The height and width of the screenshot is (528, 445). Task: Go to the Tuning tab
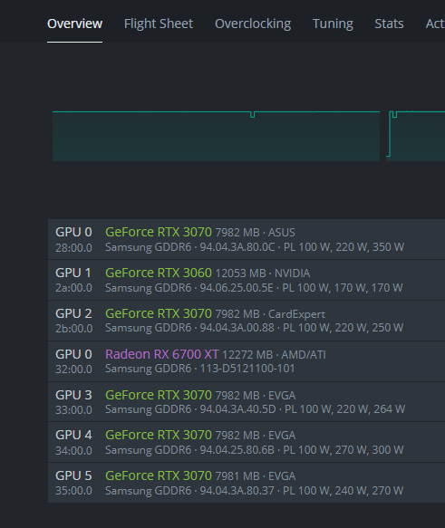click(x=333, y=24)
